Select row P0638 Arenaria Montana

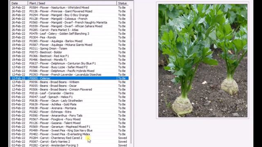[69, 108]
